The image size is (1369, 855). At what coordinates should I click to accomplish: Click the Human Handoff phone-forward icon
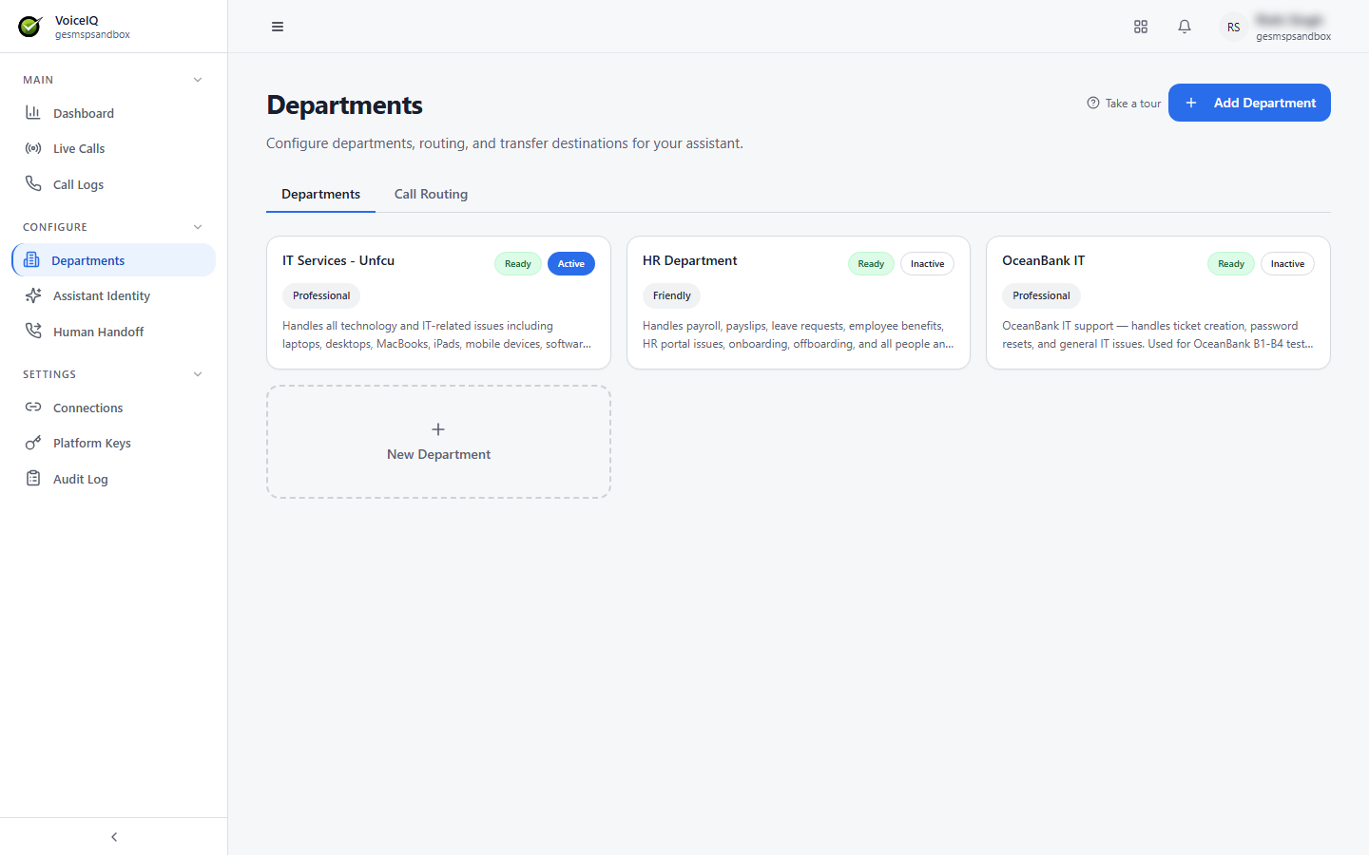click(33, 332)
